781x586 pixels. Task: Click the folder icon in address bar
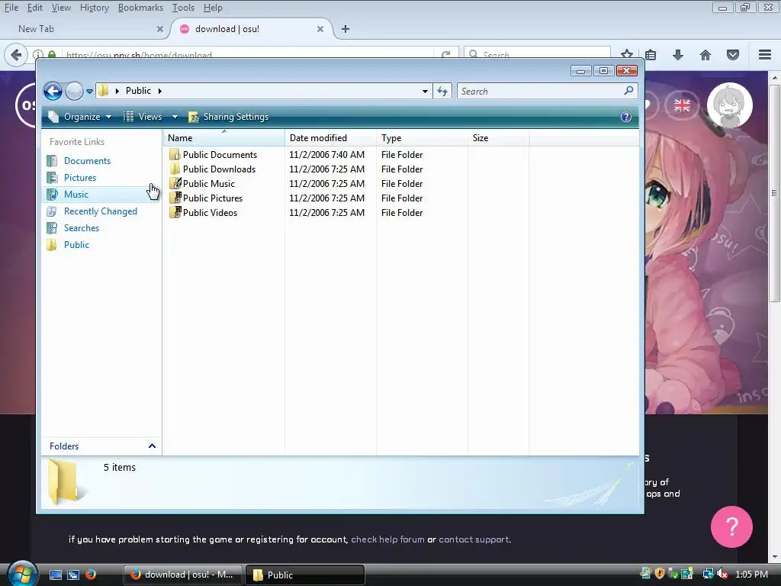point(104,91)
